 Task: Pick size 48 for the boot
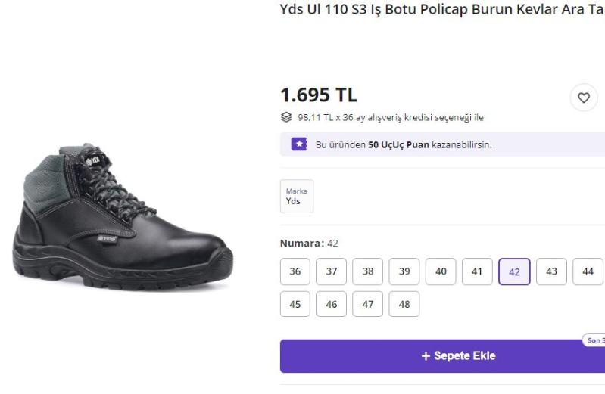tap(404, 304)
